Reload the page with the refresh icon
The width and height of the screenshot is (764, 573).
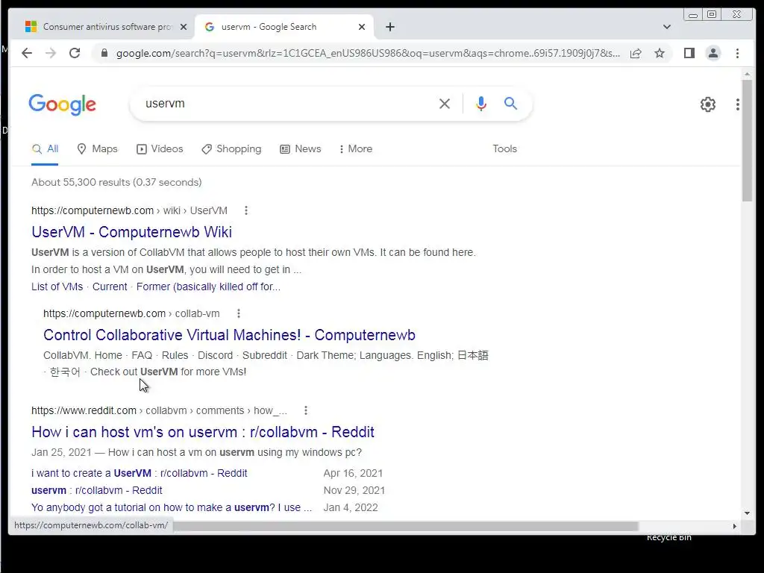pyautogui.click(x=75, y=53)
